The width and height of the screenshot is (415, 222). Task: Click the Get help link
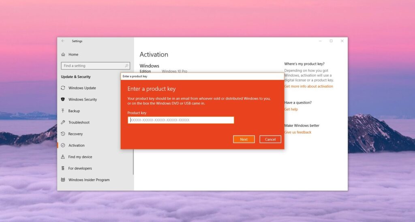(x=291, y=109)
